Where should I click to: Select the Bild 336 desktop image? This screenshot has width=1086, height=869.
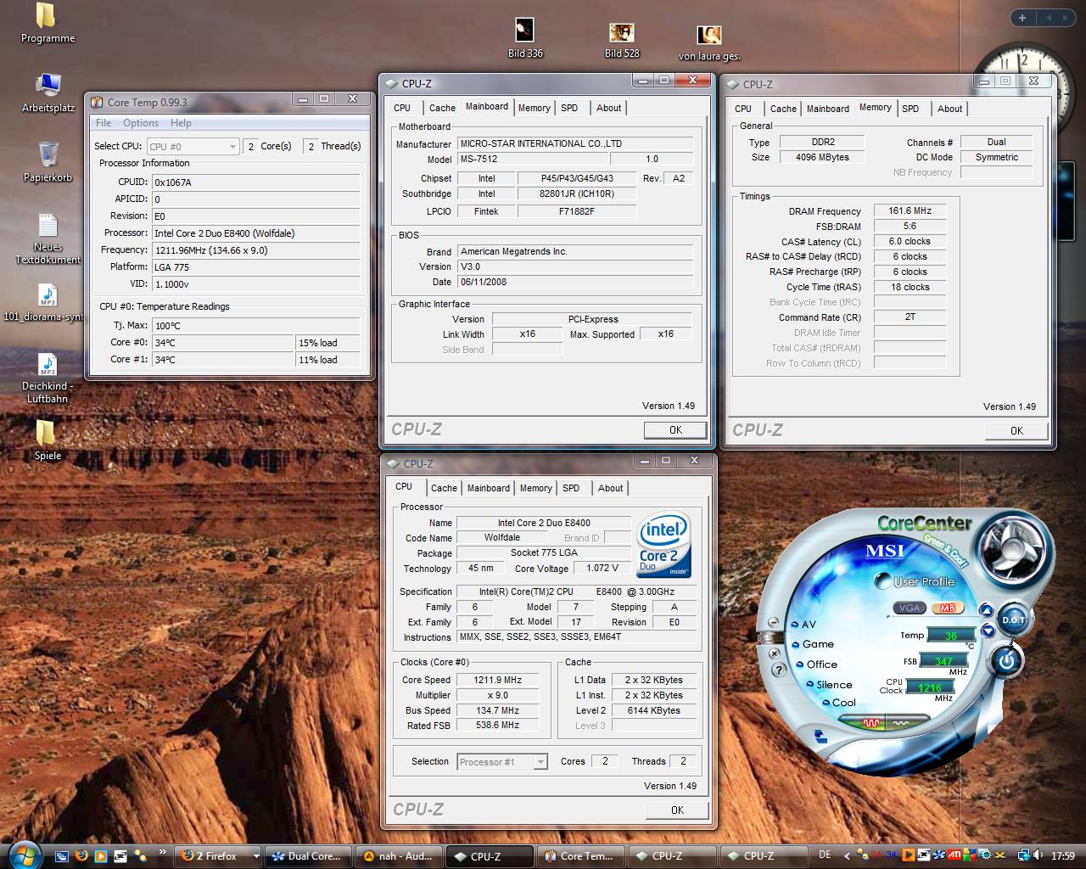point(525,38)
